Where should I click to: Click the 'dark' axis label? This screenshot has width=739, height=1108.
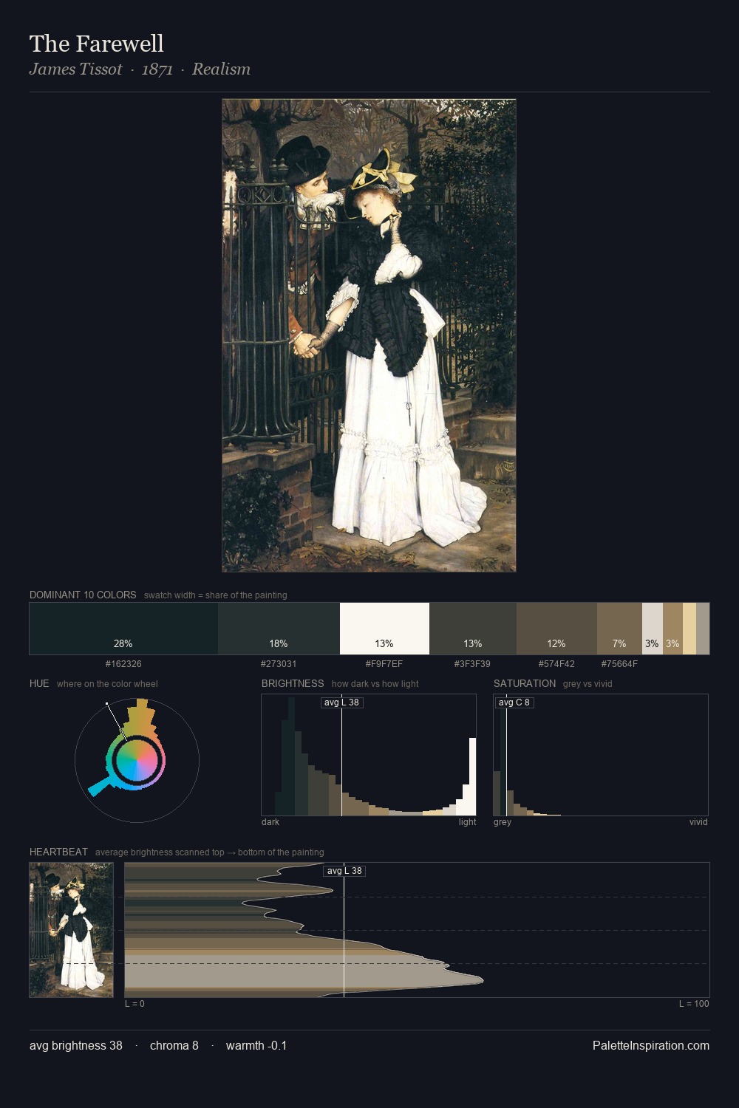[270, 822]
